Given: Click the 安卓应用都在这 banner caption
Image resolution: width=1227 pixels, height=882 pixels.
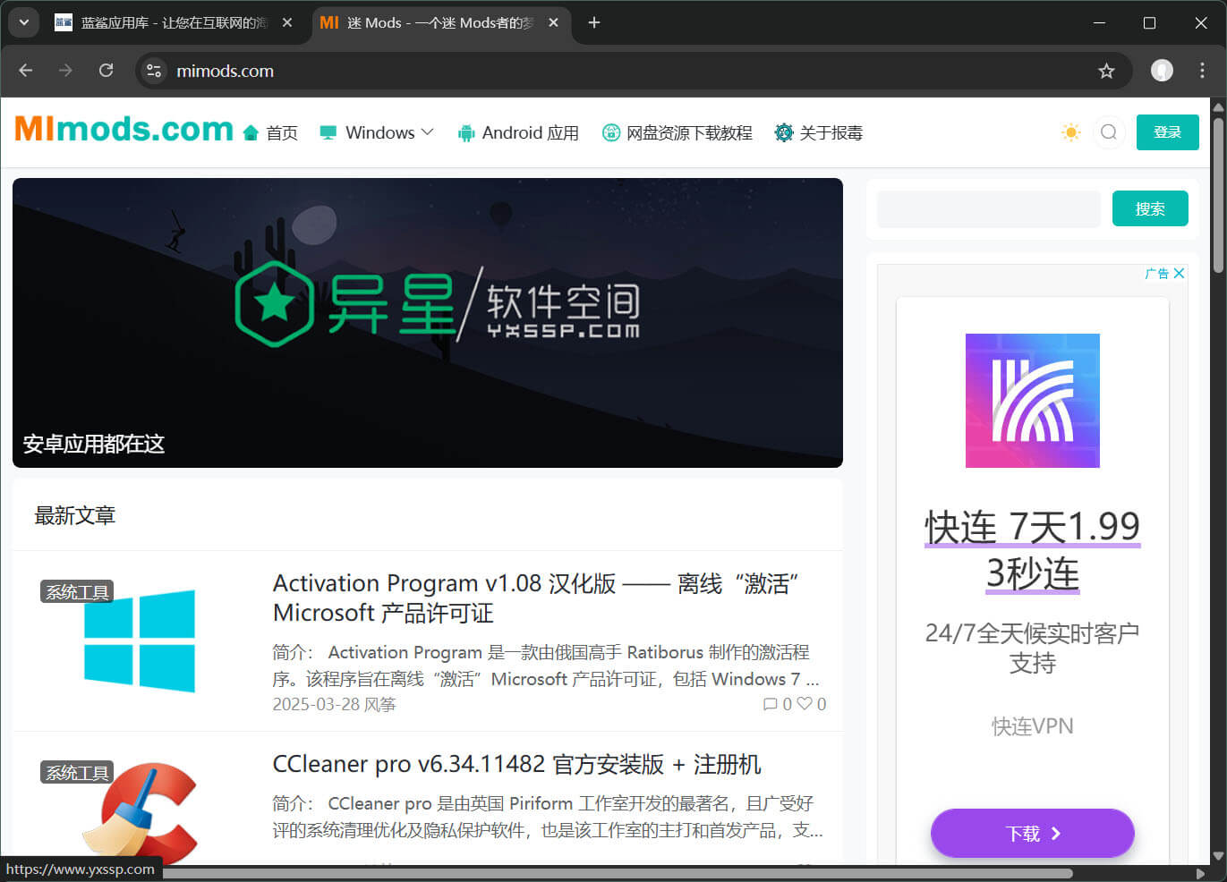Looking at the screenshot, I should coord(94,444).
